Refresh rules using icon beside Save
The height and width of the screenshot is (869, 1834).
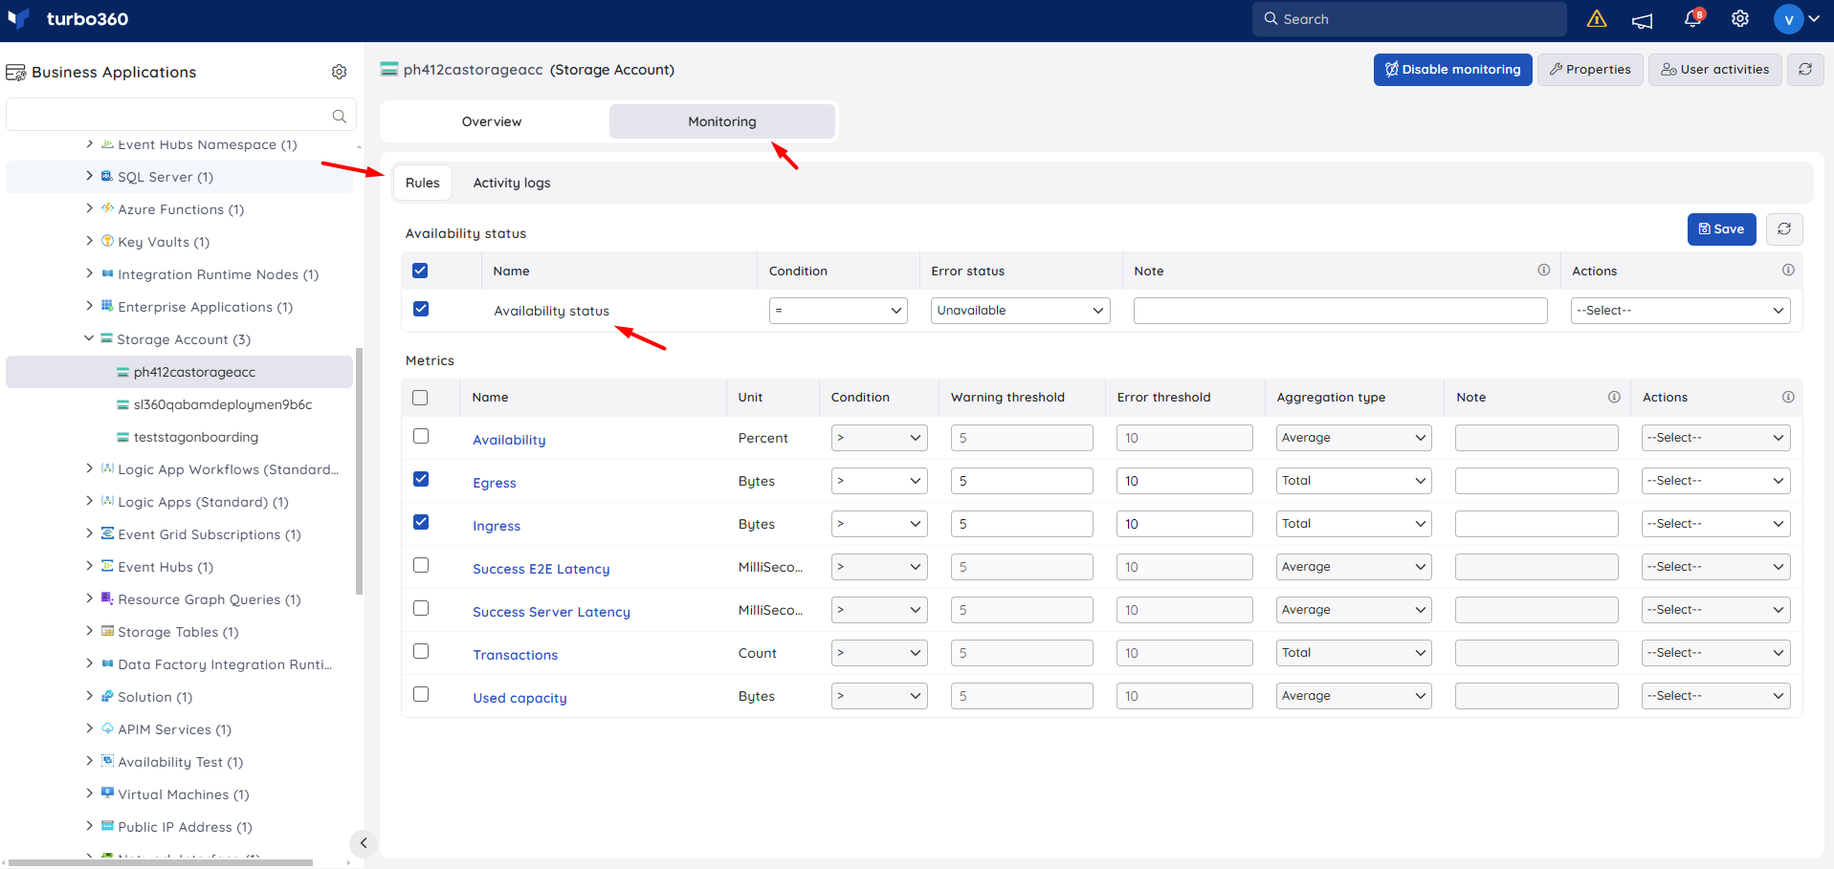(x=1784, y=229)
